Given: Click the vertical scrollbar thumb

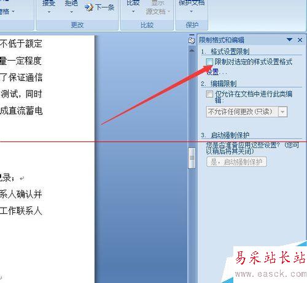Looking at the screenshot, I should pyautogui.click(x=192, y=158).
